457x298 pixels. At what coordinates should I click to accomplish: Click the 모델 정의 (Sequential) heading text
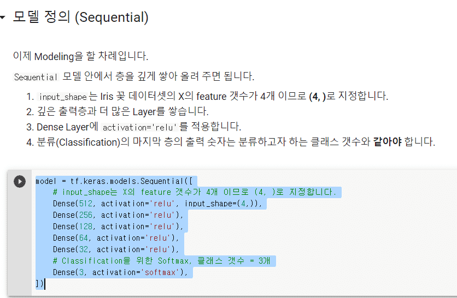click(x=81, y=17)
